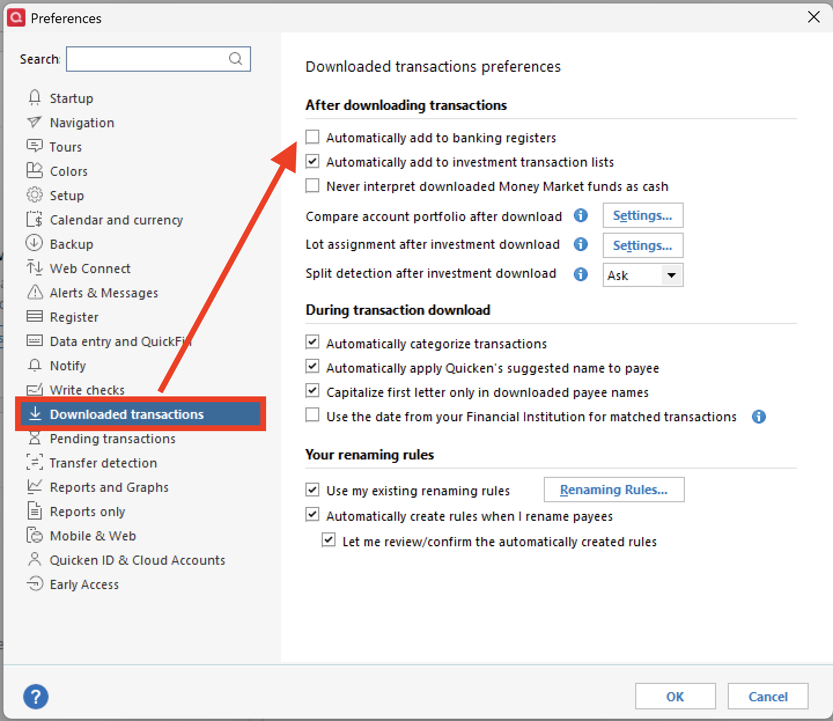Toggle Use my existing renaming rules
Image resolution: width=833 pixels, height=721 pixels.
(312, 490)
